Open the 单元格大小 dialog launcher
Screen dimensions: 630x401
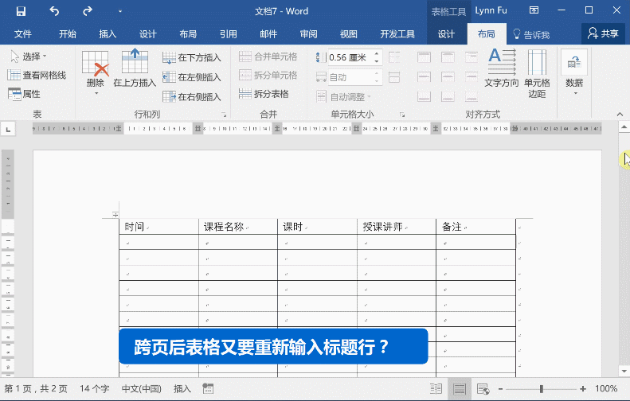click(402, 115)
